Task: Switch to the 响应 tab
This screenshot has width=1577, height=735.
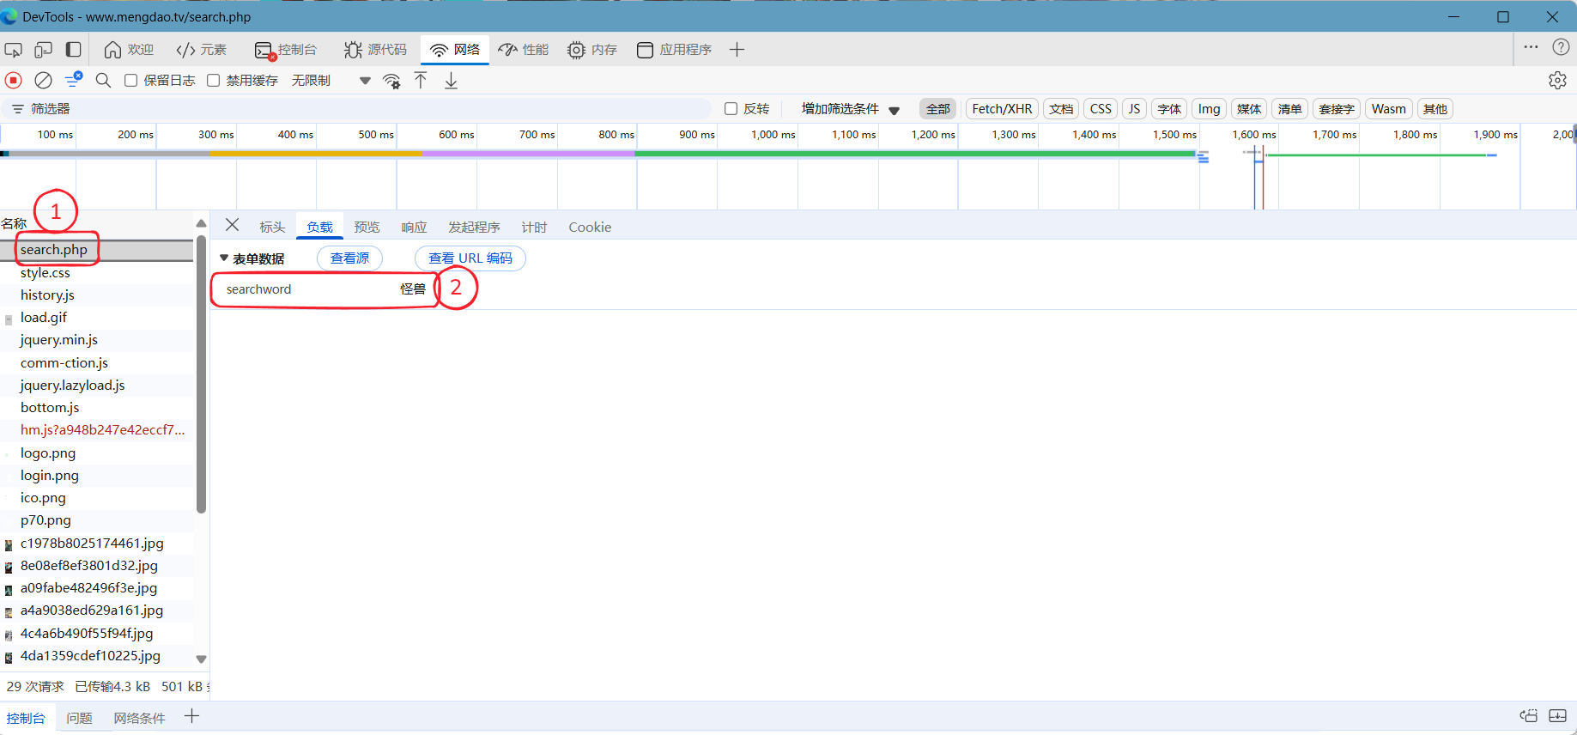Action: [414, 227]
